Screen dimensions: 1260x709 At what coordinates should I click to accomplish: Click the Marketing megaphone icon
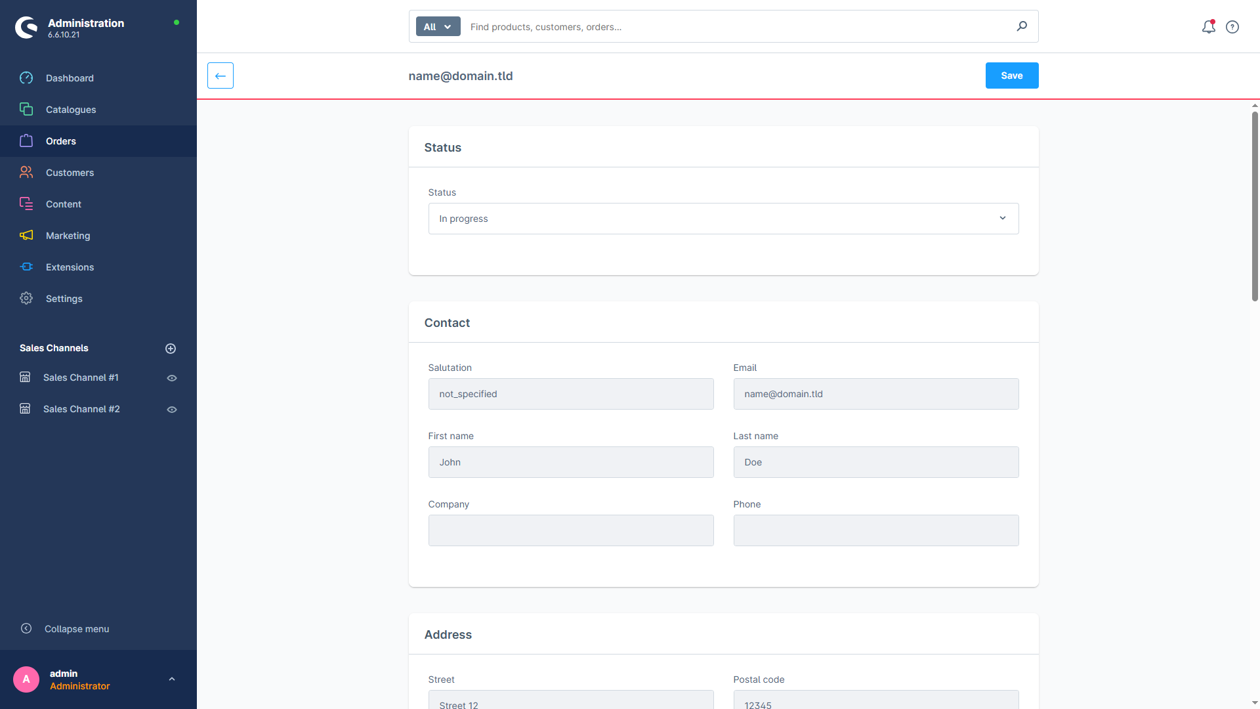[26, 236]
